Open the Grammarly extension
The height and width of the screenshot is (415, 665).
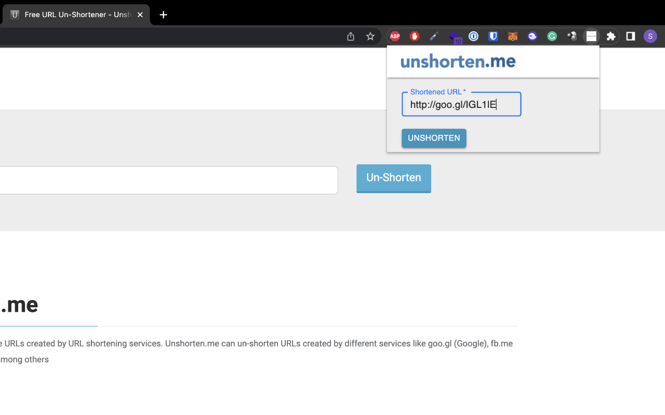552,36
